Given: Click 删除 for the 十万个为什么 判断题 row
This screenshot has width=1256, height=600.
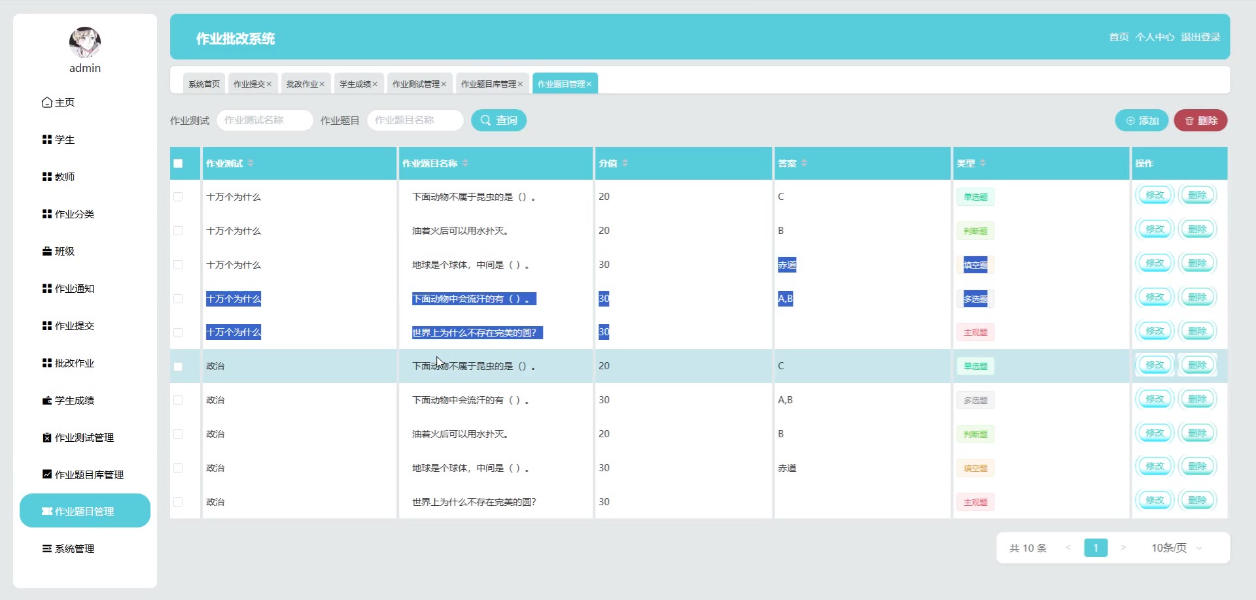Looking at the screenshot, I should pyautogui.click(x=1197, y=229).
